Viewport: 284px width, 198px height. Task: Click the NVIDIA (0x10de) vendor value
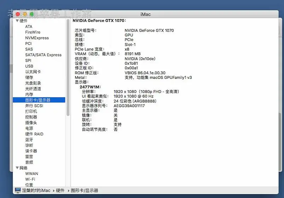click(140, 59)
